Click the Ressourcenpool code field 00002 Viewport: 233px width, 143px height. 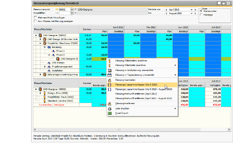click(x=65, y=9)
